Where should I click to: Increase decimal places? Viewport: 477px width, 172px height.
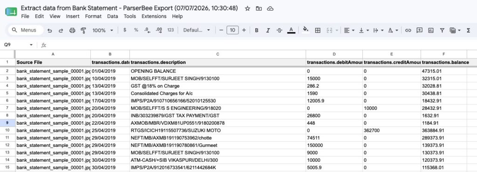coord(159,30)
